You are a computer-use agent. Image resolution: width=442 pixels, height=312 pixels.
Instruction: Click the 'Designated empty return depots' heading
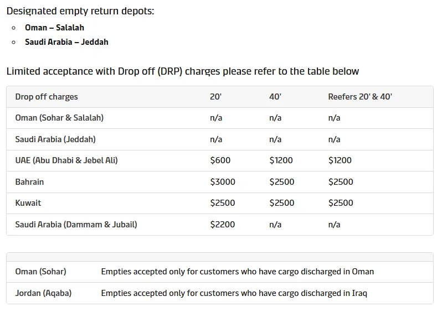(80, 11)
